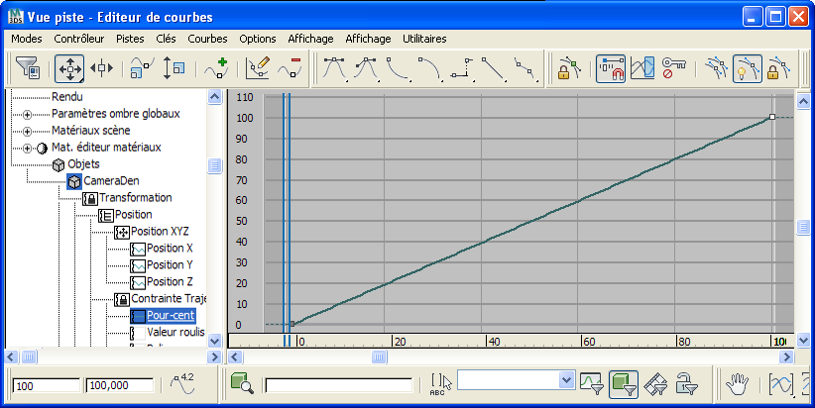This screenshot has width=815, height=408.
Task: Toggle Lock Selection padlock
Action: click(x=569, y=68)
